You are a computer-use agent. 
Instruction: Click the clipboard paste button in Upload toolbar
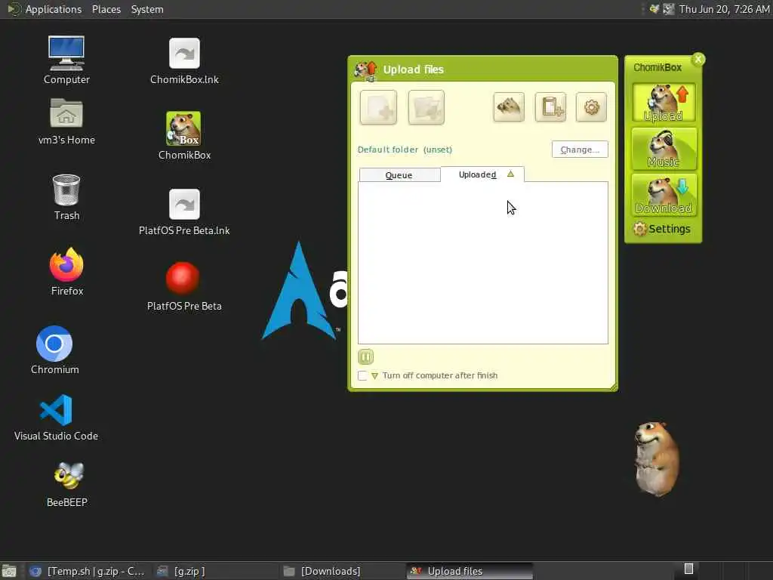[x=550, y=106]
